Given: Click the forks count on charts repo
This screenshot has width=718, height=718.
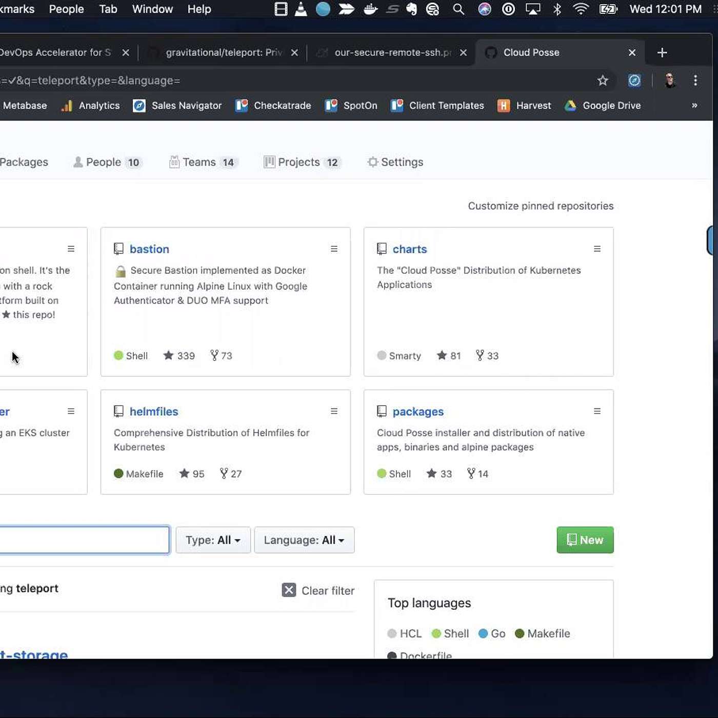Looking at the screenshot, I should pos(487,355).
